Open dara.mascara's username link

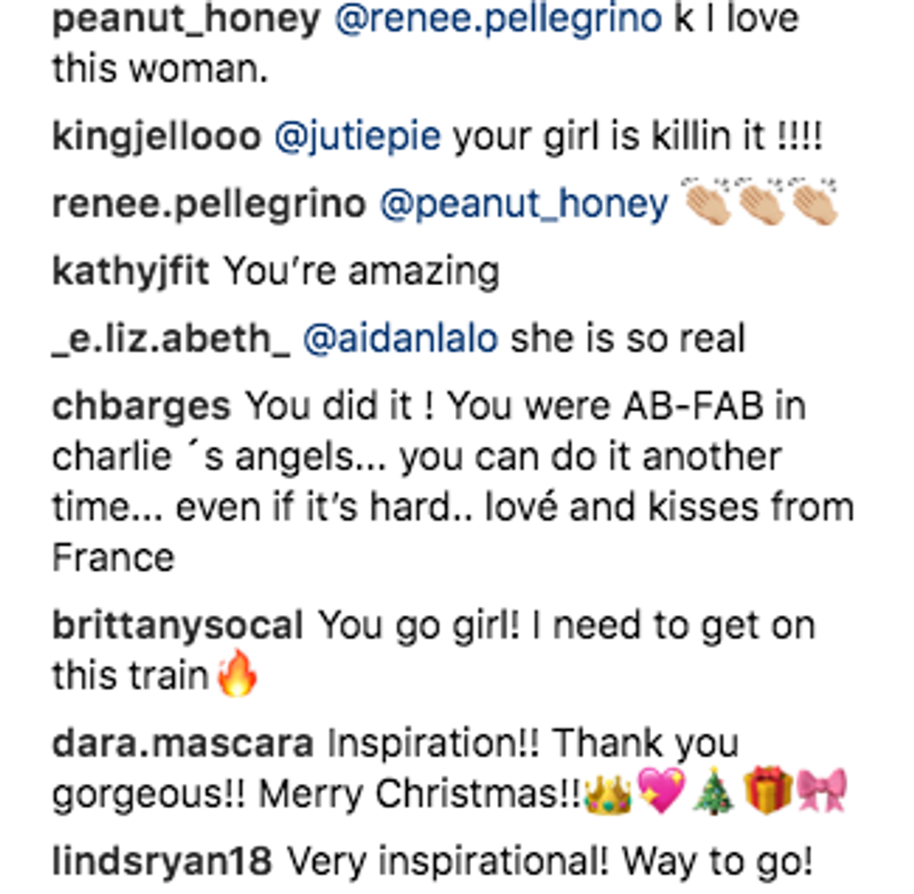click(x=183, y=743)
